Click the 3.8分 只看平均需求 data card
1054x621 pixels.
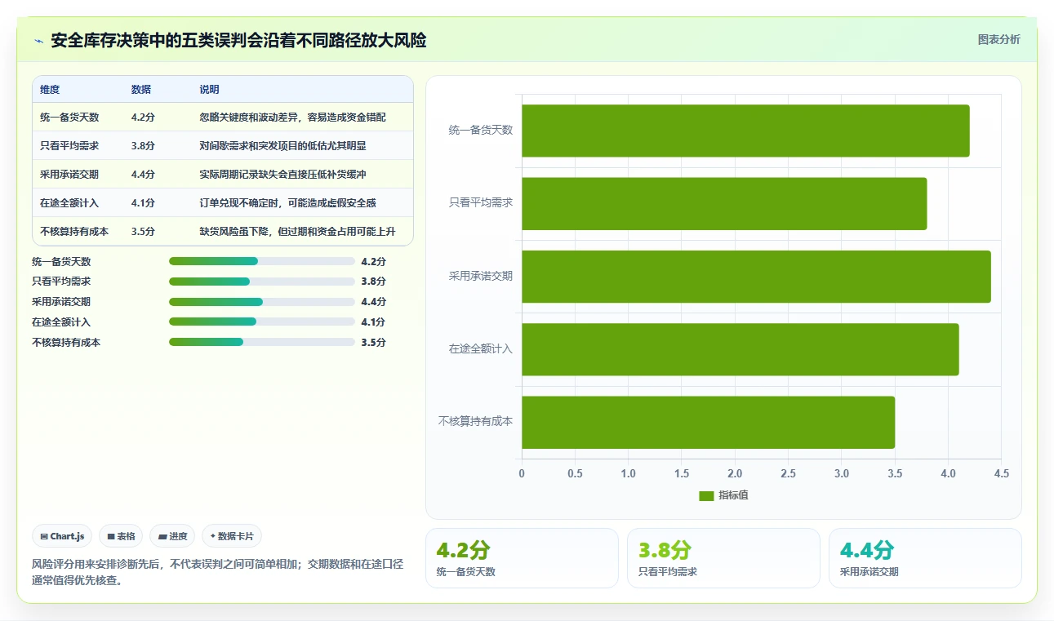pyautogui.click(x=723, y=558)
